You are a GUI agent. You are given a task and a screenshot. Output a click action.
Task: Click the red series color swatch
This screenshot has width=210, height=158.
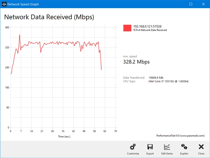point(127,28)
